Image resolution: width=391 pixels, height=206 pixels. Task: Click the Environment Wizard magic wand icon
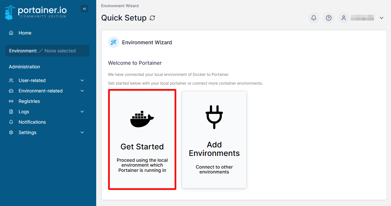113,42
